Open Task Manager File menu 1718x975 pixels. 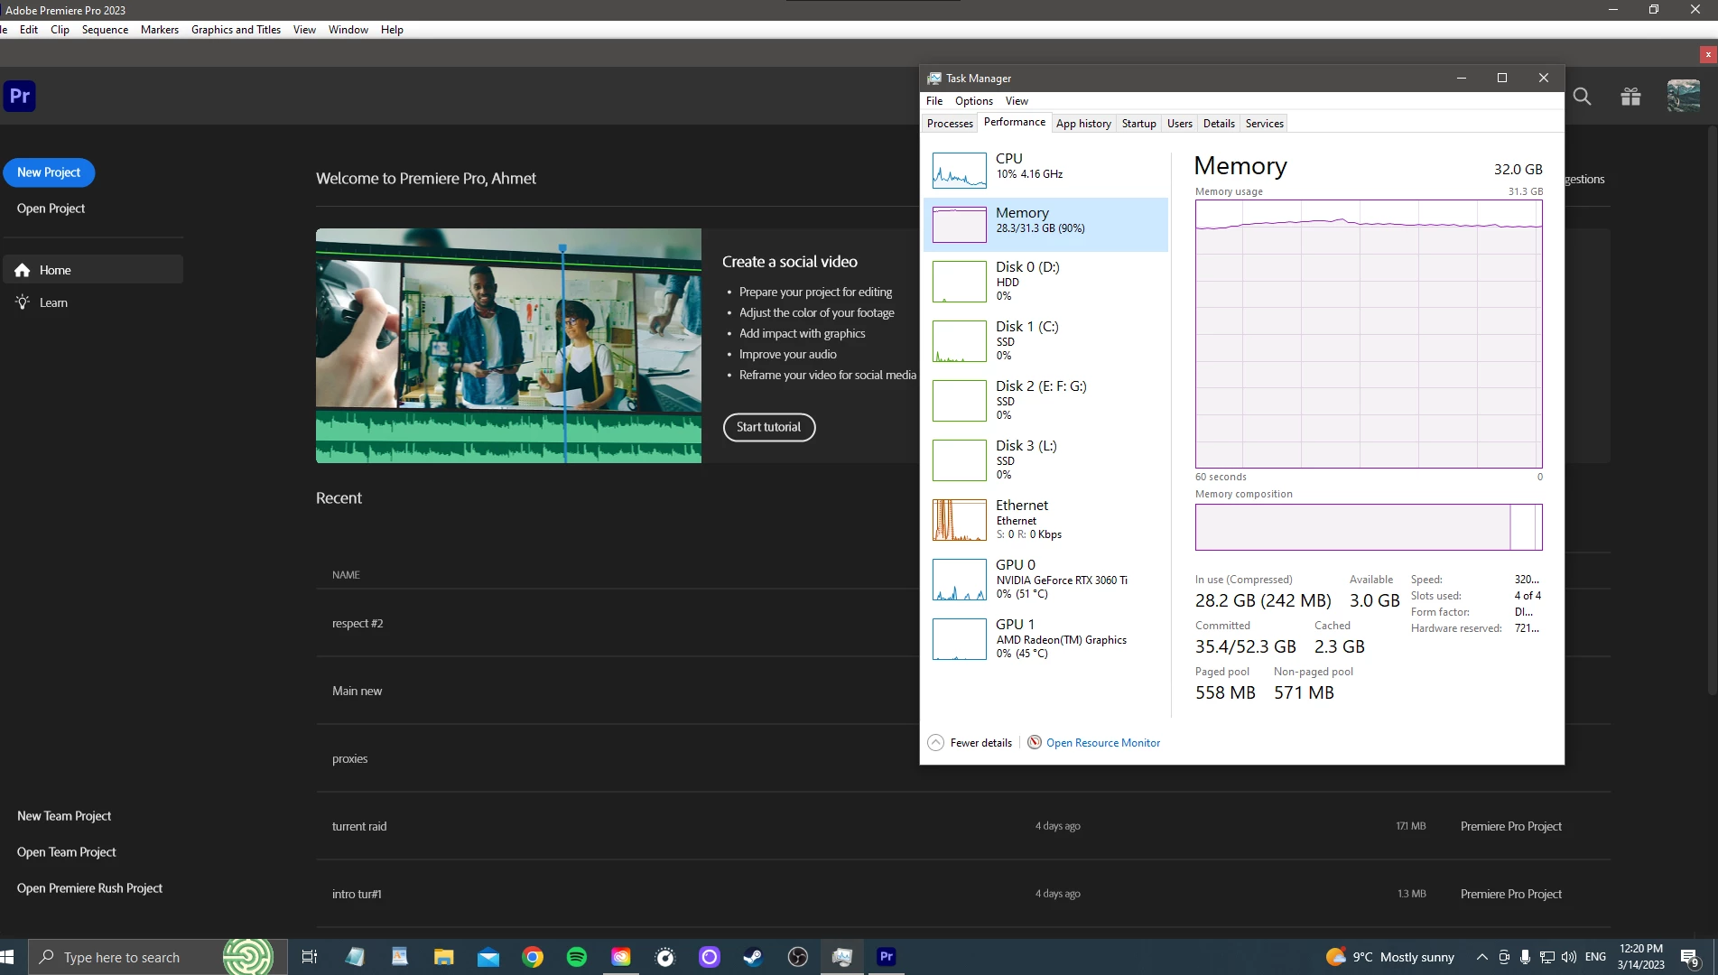934,101
